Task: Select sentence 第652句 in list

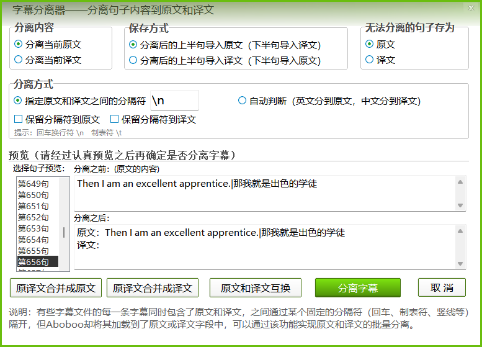Action: 33,217
